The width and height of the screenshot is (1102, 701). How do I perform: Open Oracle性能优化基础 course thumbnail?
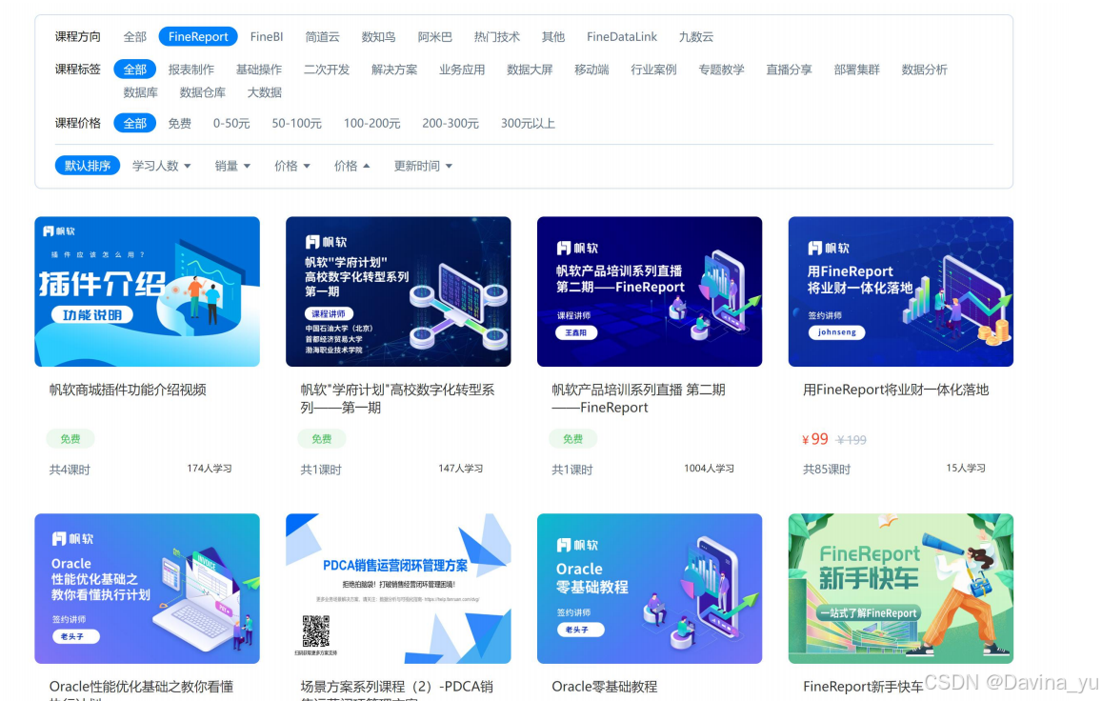click(147, 589)
